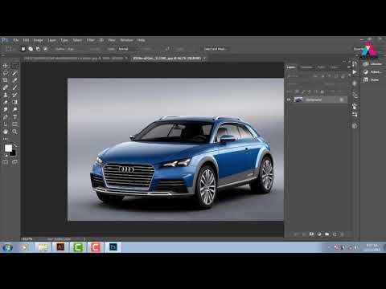The width and height of the screenshot is (386, 289).
Task: Open the Libraries panel
Action: [372, 64]
